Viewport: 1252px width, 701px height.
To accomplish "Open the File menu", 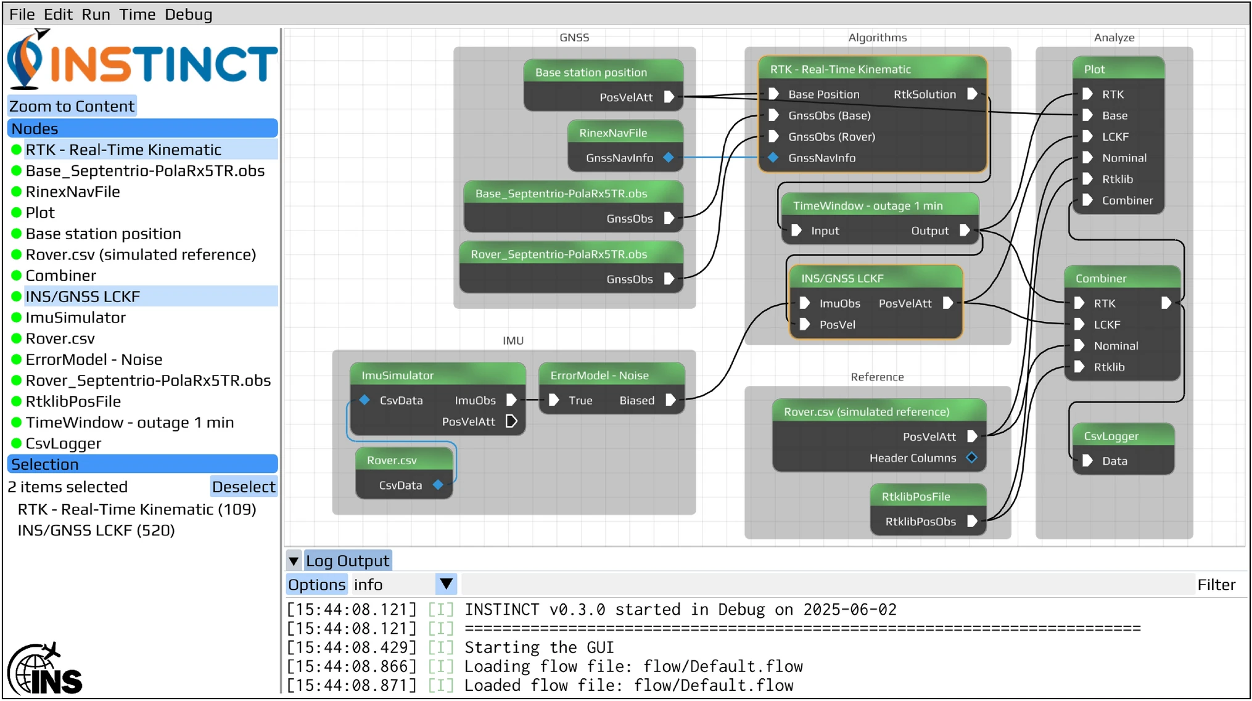I will 22,14.
